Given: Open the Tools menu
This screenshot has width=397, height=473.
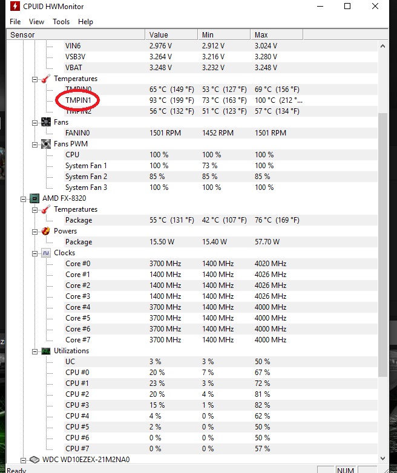Looking at the screenshot, I should [x=61, y=22].
